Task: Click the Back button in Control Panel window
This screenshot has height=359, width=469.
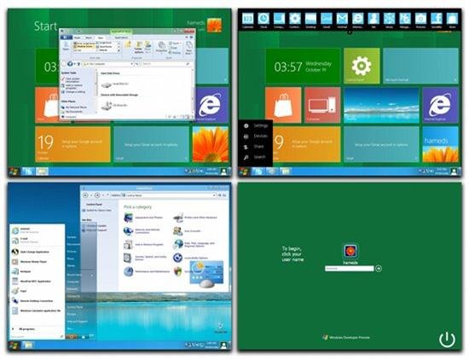Action: point(85,195)
